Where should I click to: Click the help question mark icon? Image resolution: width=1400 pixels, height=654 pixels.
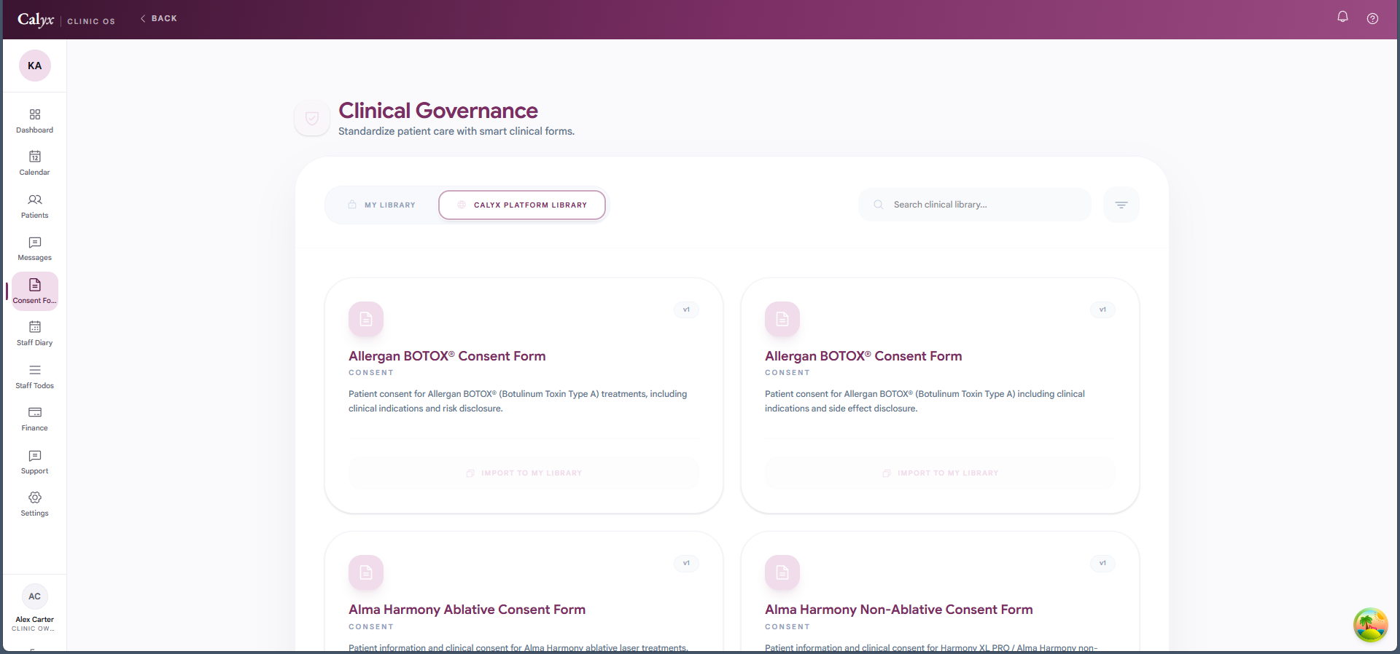pyautogui.click(x=1372, y=19)
